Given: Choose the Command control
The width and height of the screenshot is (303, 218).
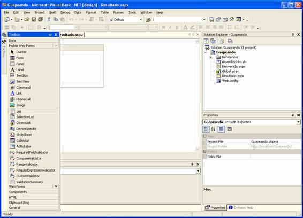Looking at the screenshot, I should 33,88.
